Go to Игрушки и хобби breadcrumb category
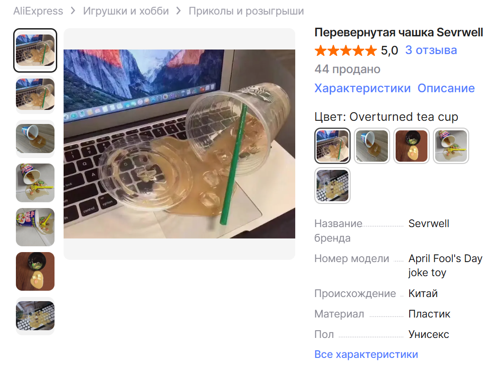 point(126,11)
